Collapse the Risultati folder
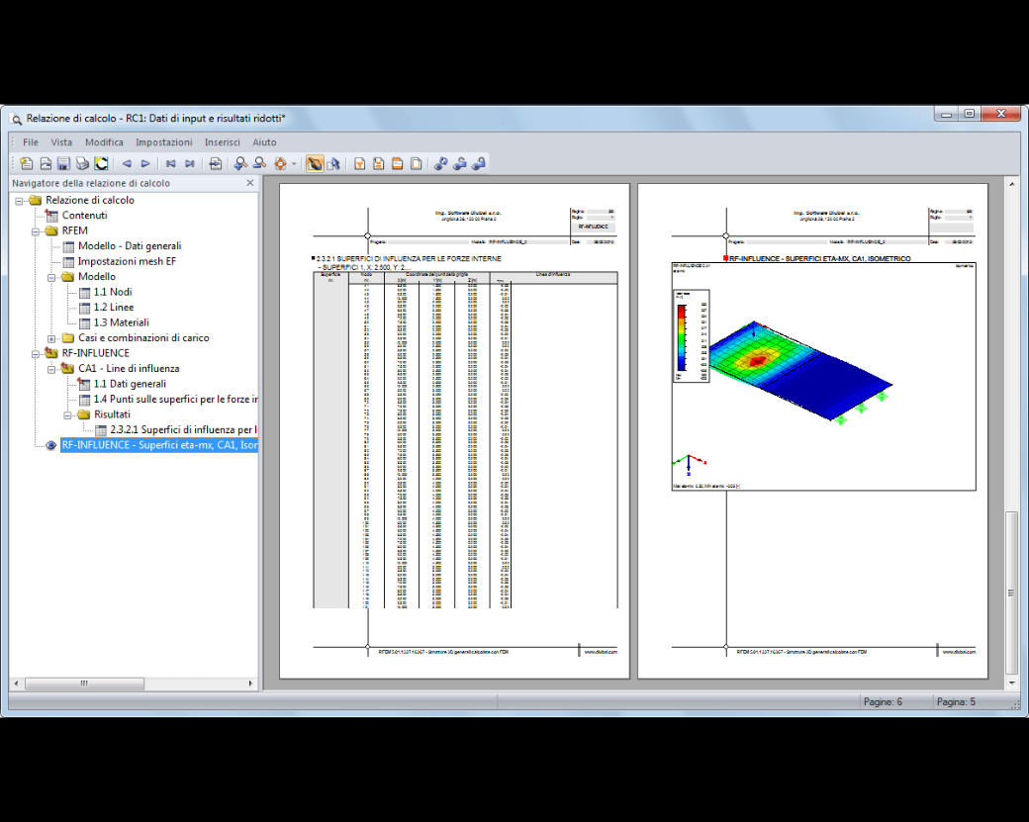 click(67, 415)
